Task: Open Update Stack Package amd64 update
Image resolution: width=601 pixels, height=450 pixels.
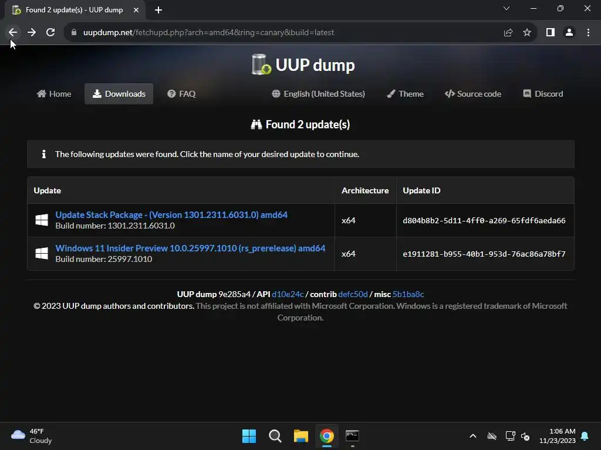Action: (x=171, y=214)
